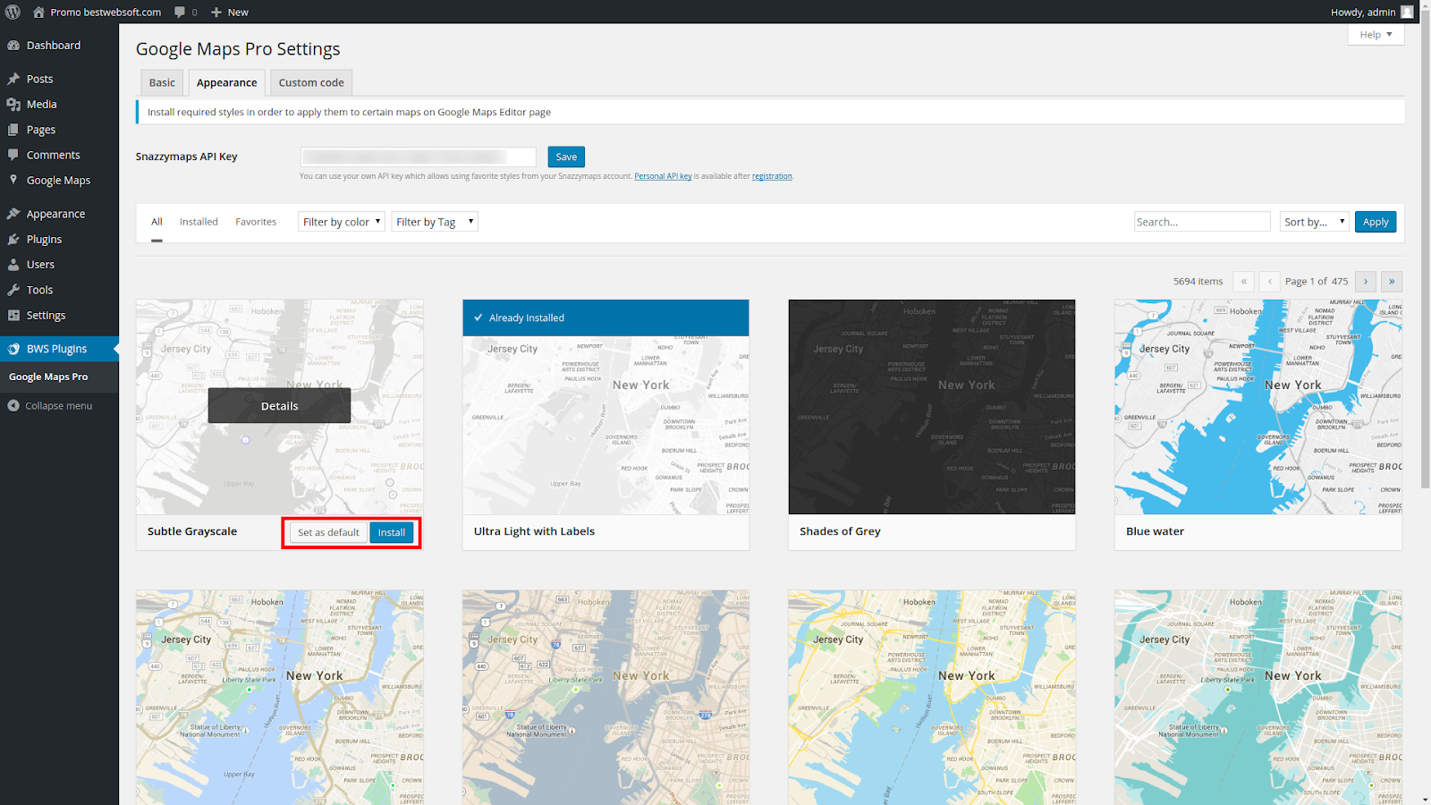Show Installed styles only
1431x805 pixels.
pyautogui.click(x=199, y=222)
